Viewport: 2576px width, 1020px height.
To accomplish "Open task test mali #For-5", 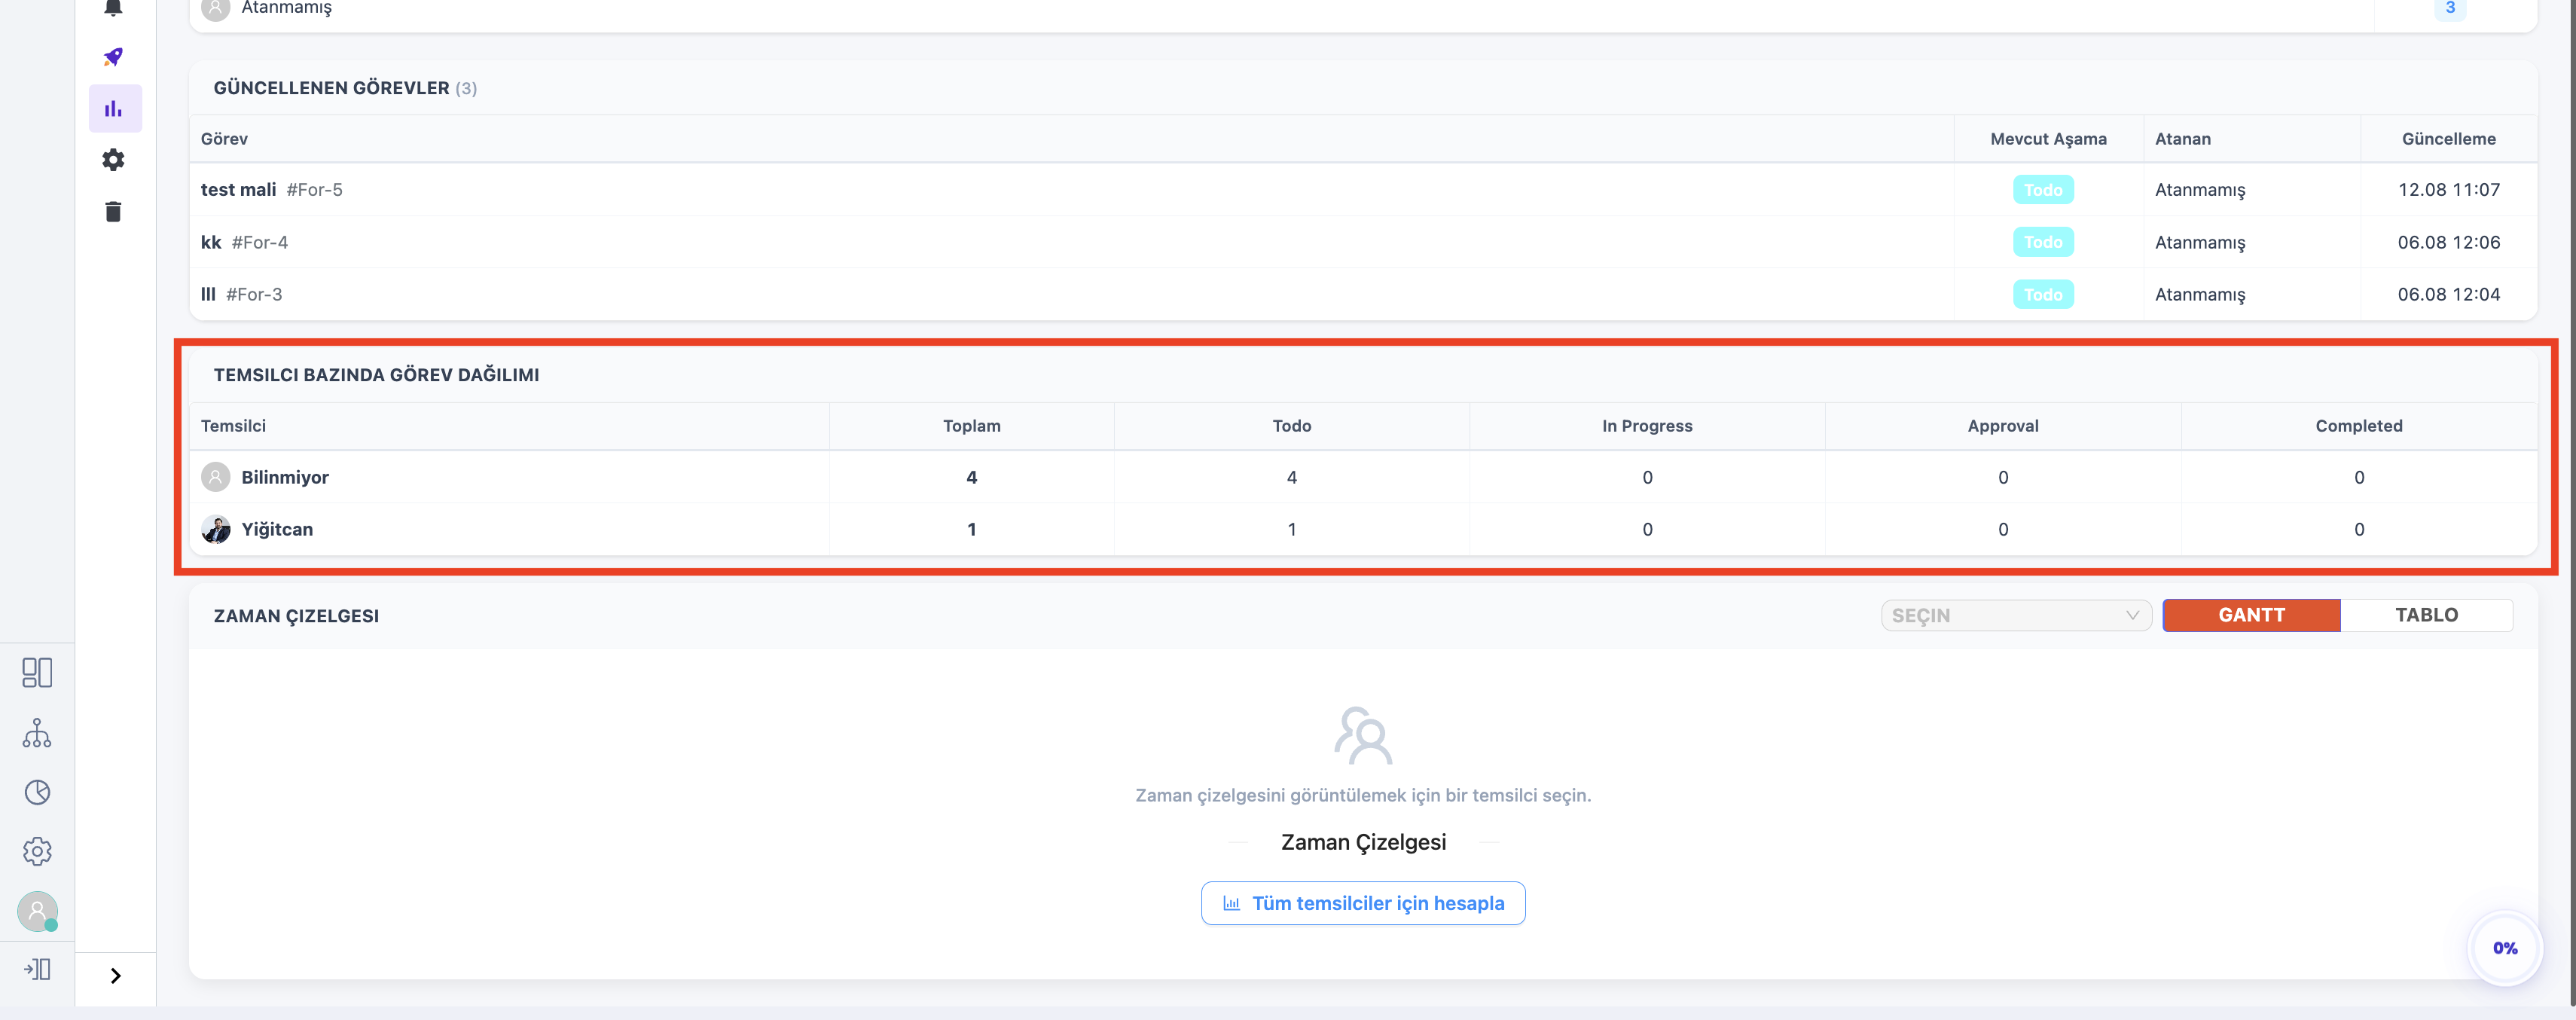I will pos(271,190).
